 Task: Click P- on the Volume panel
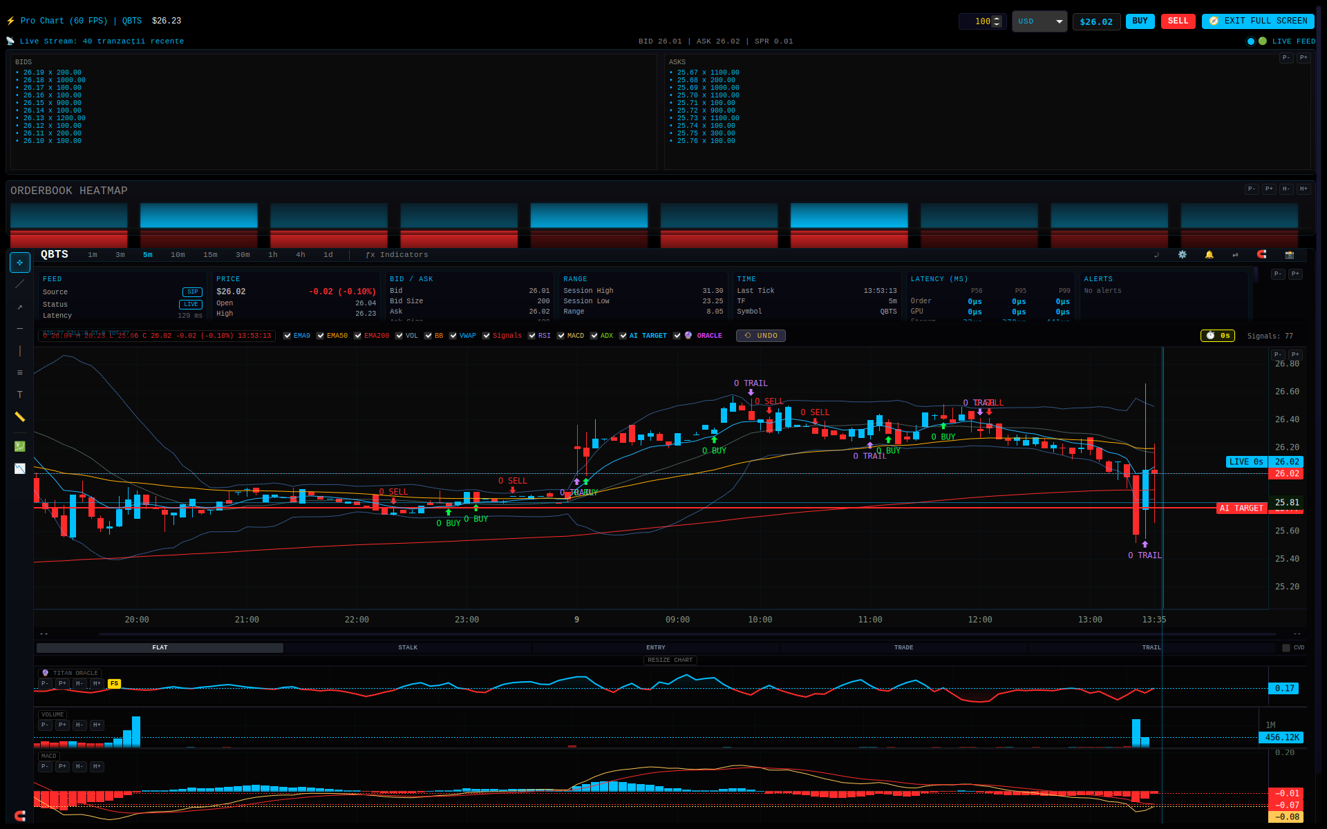[x=45, y=725]
